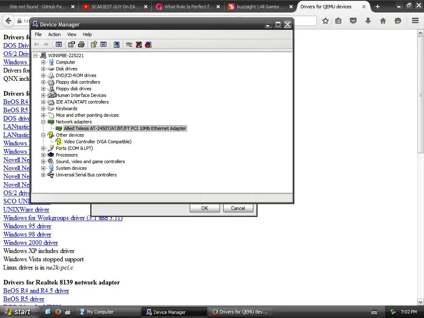Click the Show/Hide Console Tree toolbar icon

point(59,45)
